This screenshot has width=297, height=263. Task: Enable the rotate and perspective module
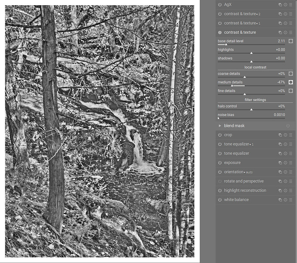click(220, 181)
